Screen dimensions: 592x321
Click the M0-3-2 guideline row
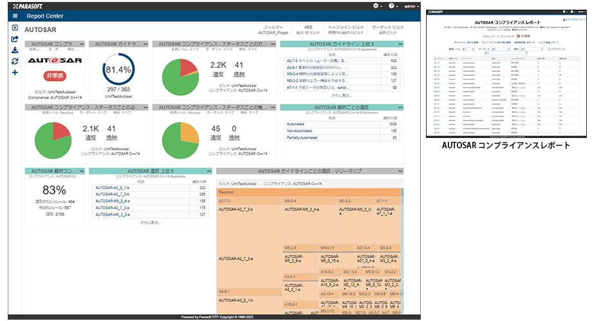(x=341, y=81)
